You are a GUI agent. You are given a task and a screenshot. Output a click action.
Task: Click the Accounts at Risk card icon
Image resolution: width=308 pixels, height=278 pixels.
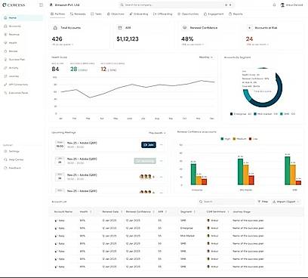(x=249, y=28)
